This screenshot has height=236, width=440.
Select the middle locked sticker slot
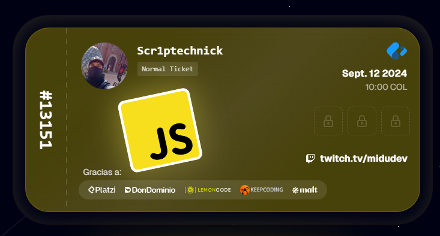click(x=362, y=121)
